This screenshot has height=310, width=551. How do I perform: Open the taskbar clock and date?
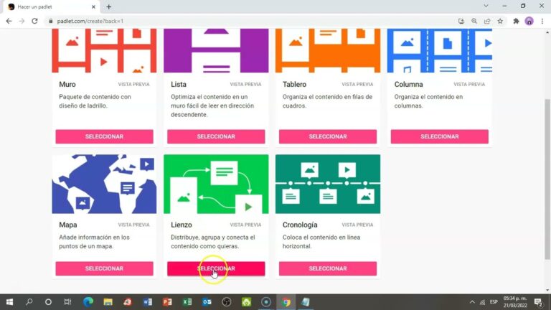[x=515, y=302]
